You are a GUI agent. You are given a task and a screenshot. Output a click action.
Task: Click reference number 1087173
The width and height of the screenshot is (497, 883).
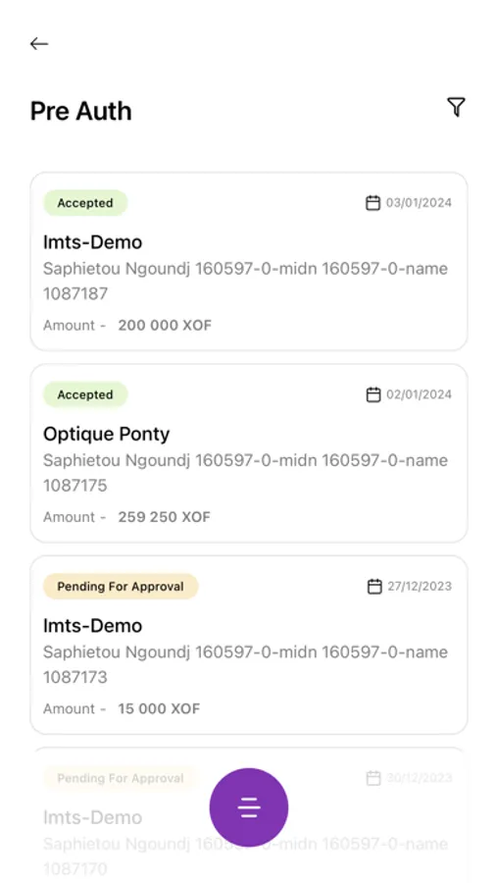click(75, 677)
